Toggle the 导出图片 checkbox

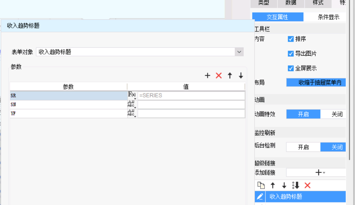pyautogui.click(x=291, y=54)
